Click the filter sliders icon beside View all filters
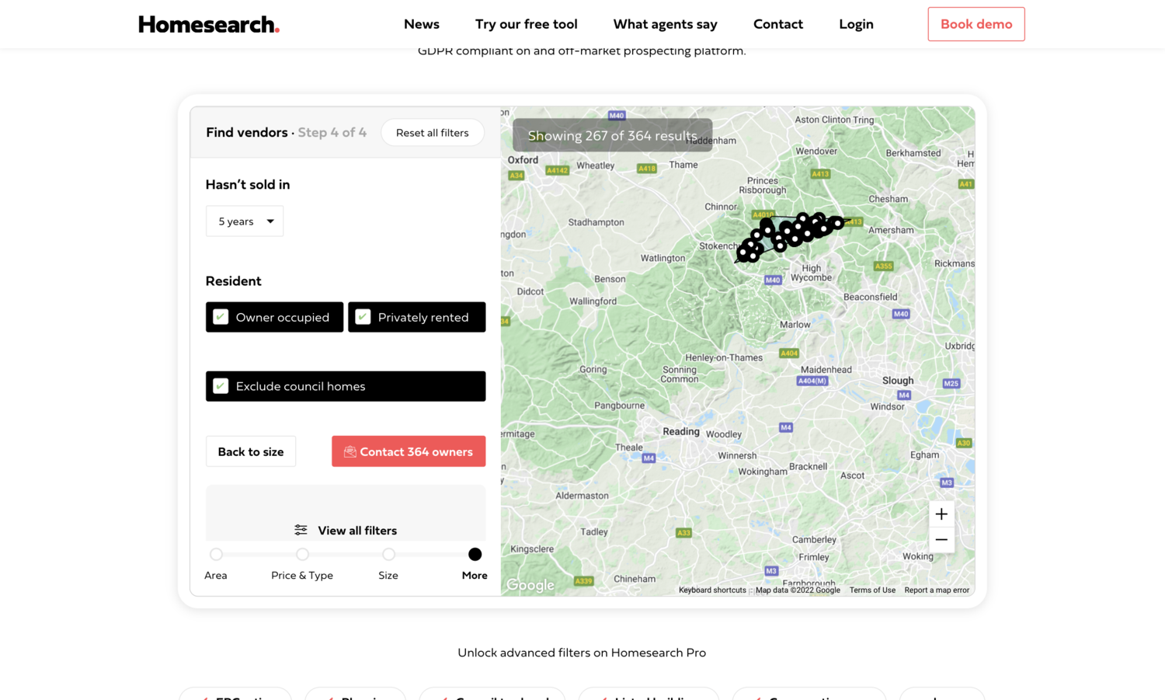The image size is (1165, 700). (301, 531)
